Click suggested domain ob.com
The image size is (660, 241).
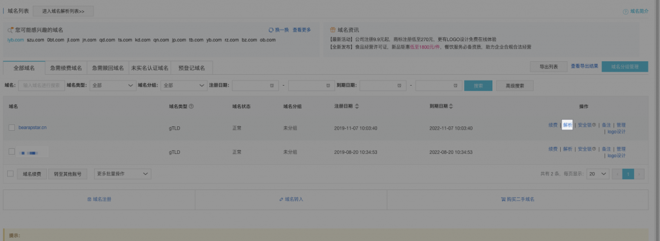click(x=267, y=40)
